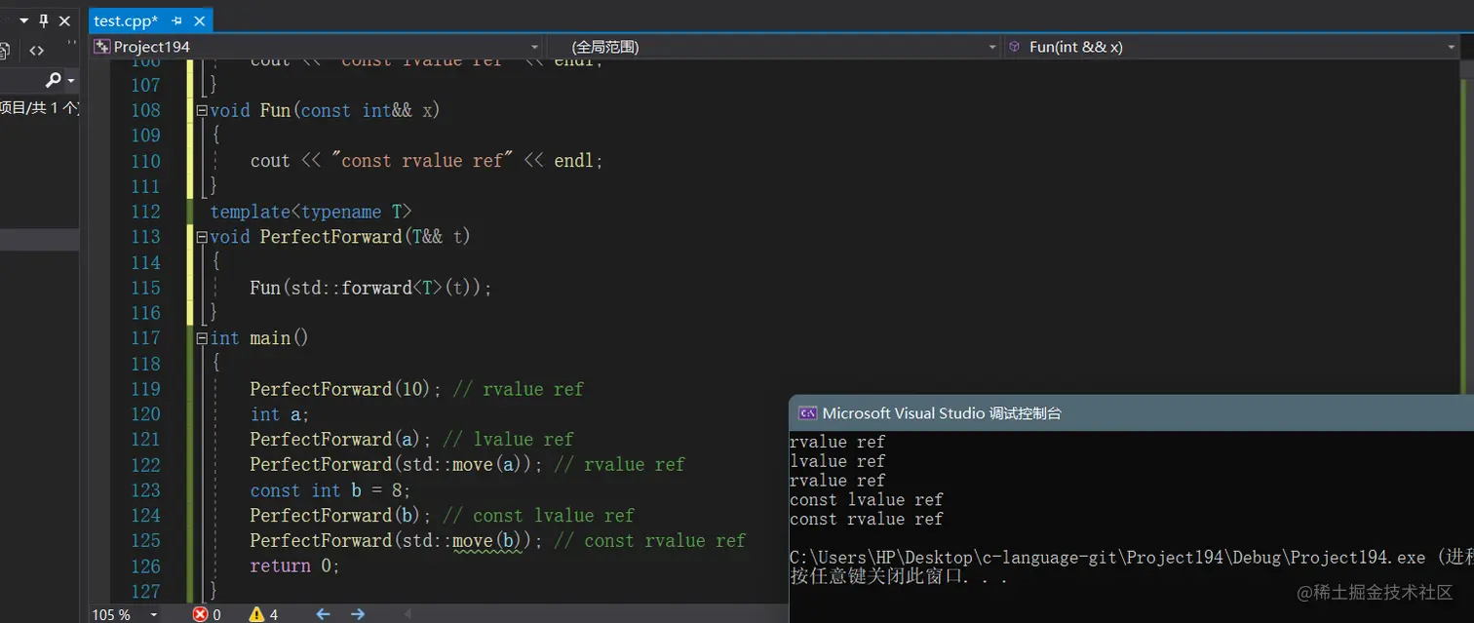The width and height of the screenshot is (1474, 623).
Task: Click the angle brackets code view icon
Action: [x=36, y=51]
